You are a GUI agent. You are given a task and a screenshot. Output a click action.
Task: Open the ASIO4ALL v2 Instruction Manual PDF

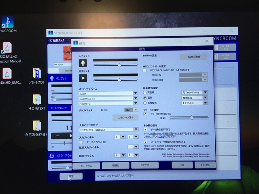tap(7, 48)
